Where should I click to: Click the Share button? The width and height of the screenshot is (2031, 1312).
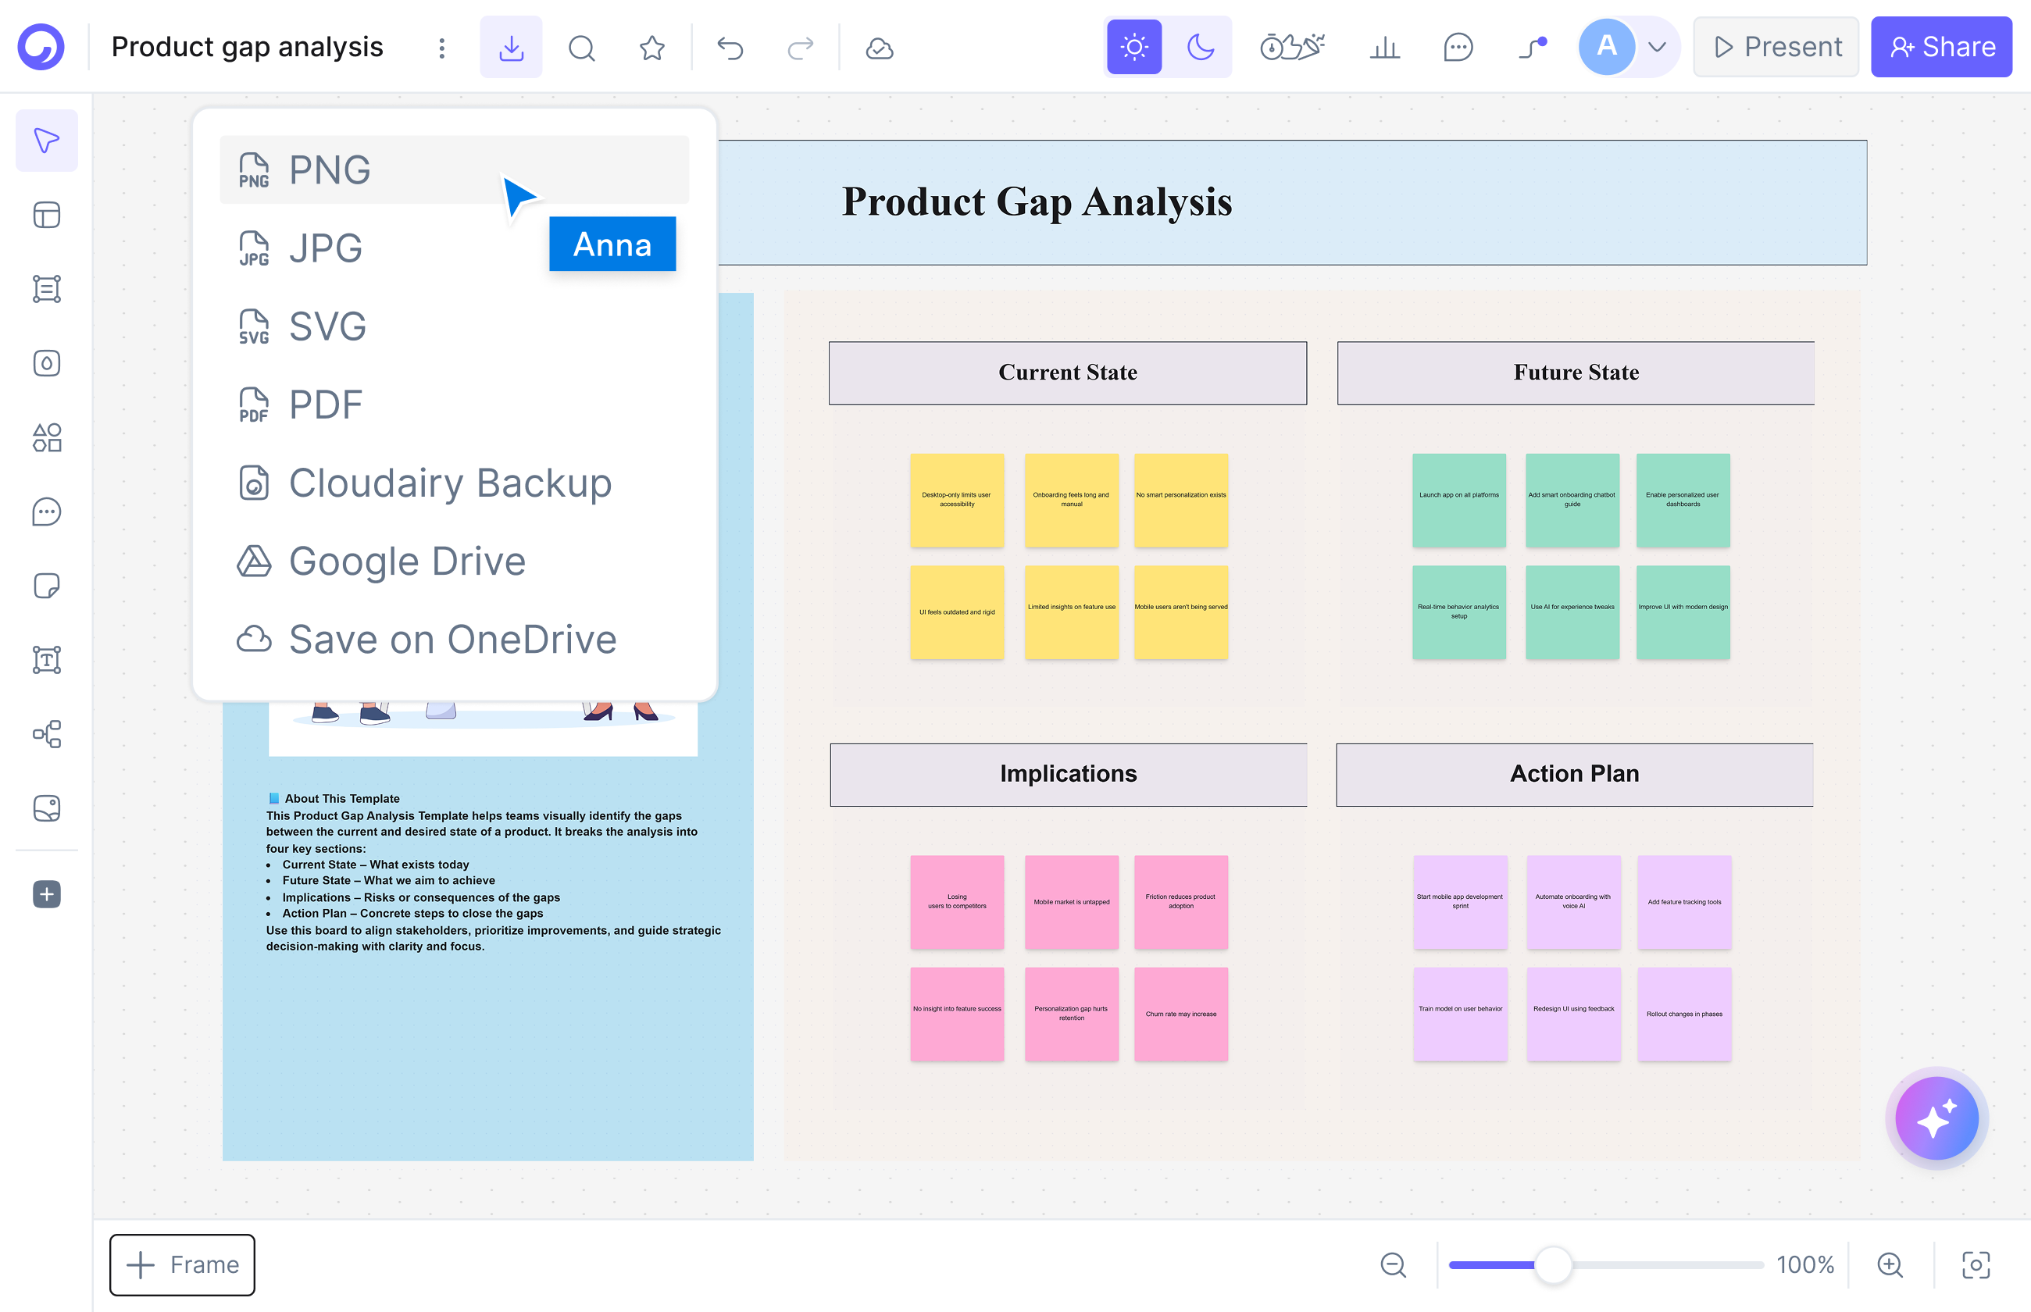click(1940, 47)
